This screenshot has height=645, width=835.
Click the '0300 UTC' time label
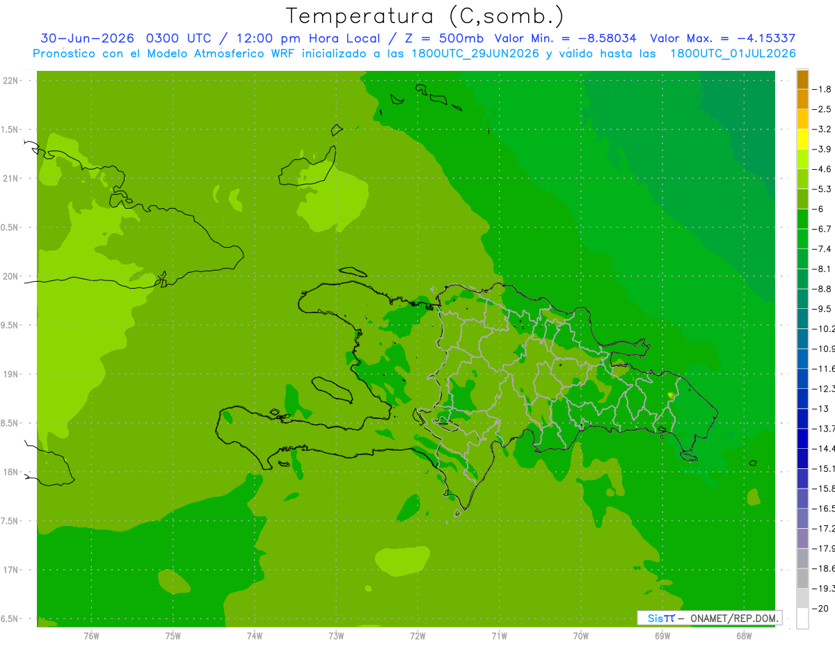pyautogui.click(x=180, y=38)
